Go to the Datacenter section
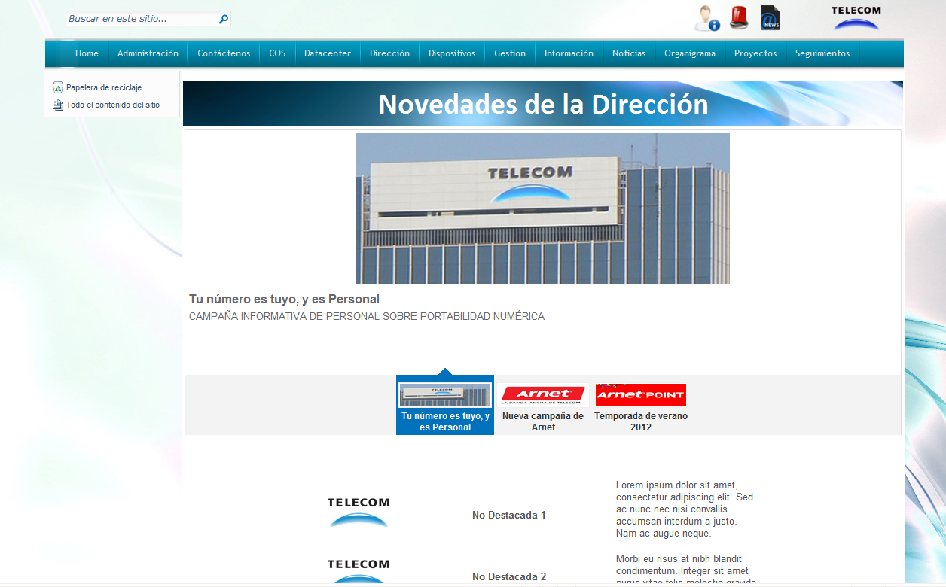Screen dimensions: 946x587 tap(328, 53)
